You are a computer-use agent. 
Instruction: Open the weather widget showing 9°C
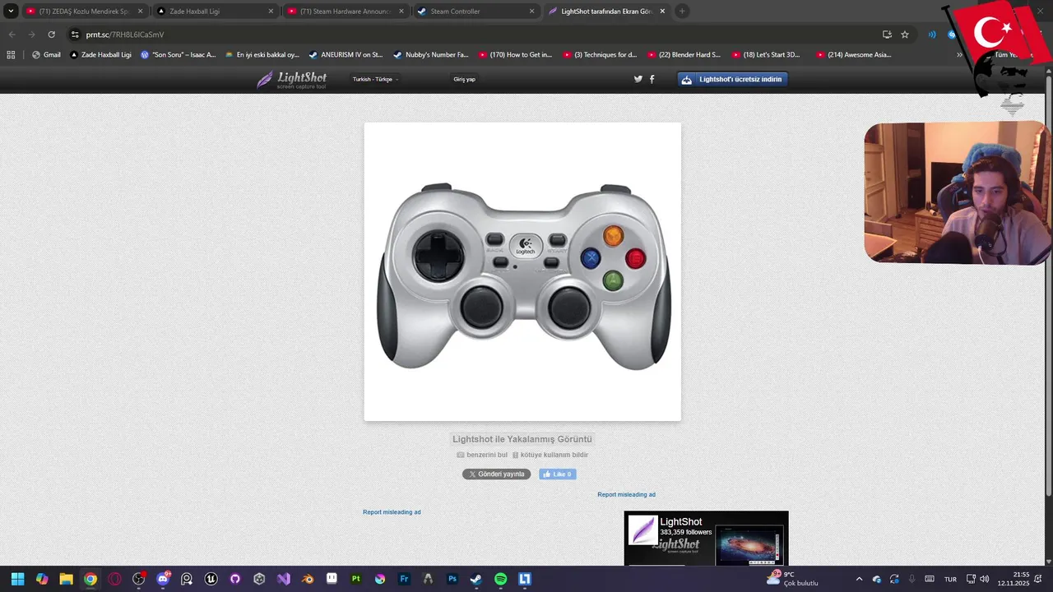[791, 579]
